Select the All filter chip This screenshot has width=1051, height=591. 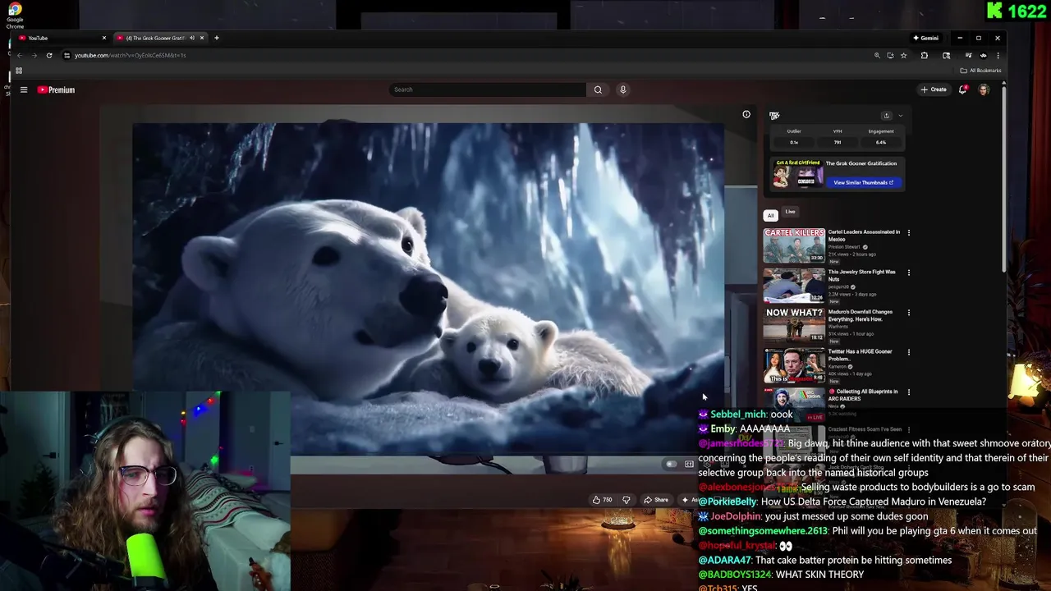[770, 215]
